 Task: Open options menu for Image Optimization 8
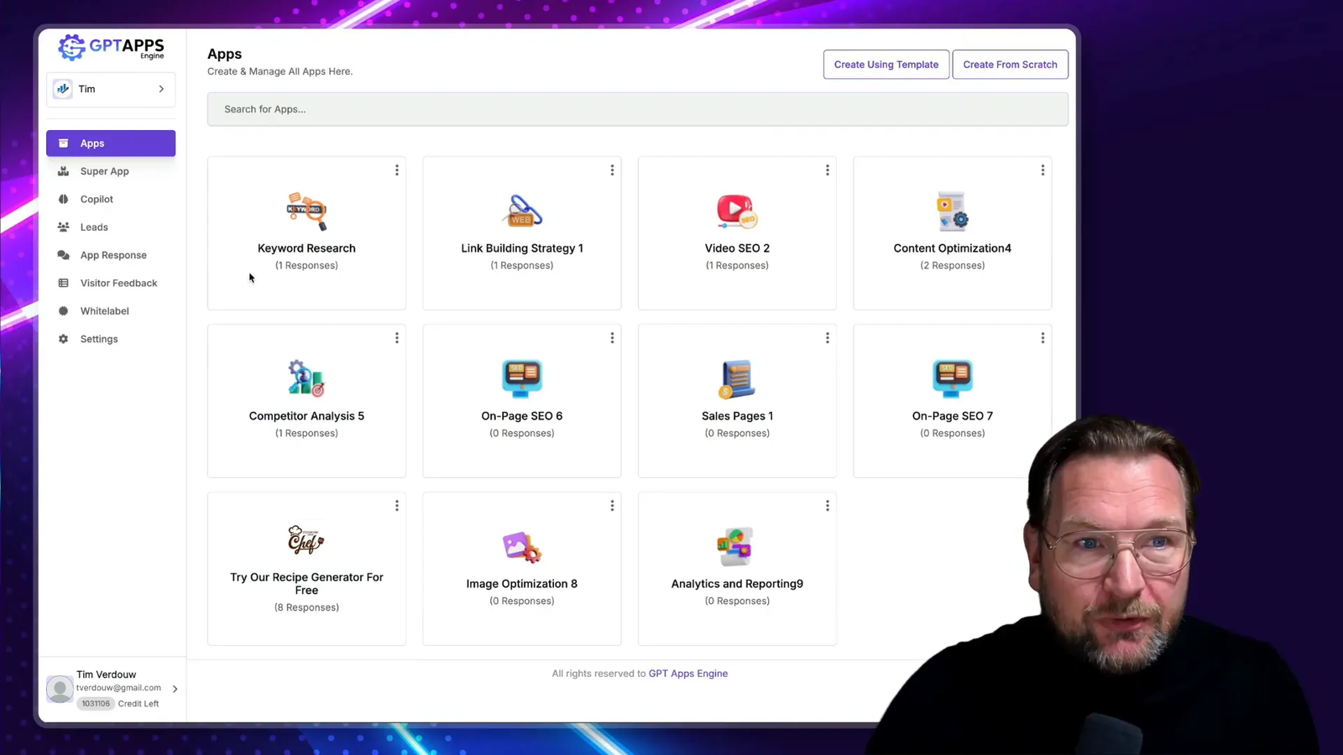click(x=612, y=506)
